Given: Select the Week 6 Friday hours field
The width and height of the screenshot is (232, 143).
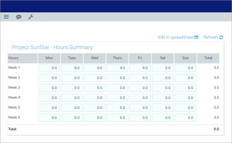Looking at the screenshot, I should click(140, 118).
